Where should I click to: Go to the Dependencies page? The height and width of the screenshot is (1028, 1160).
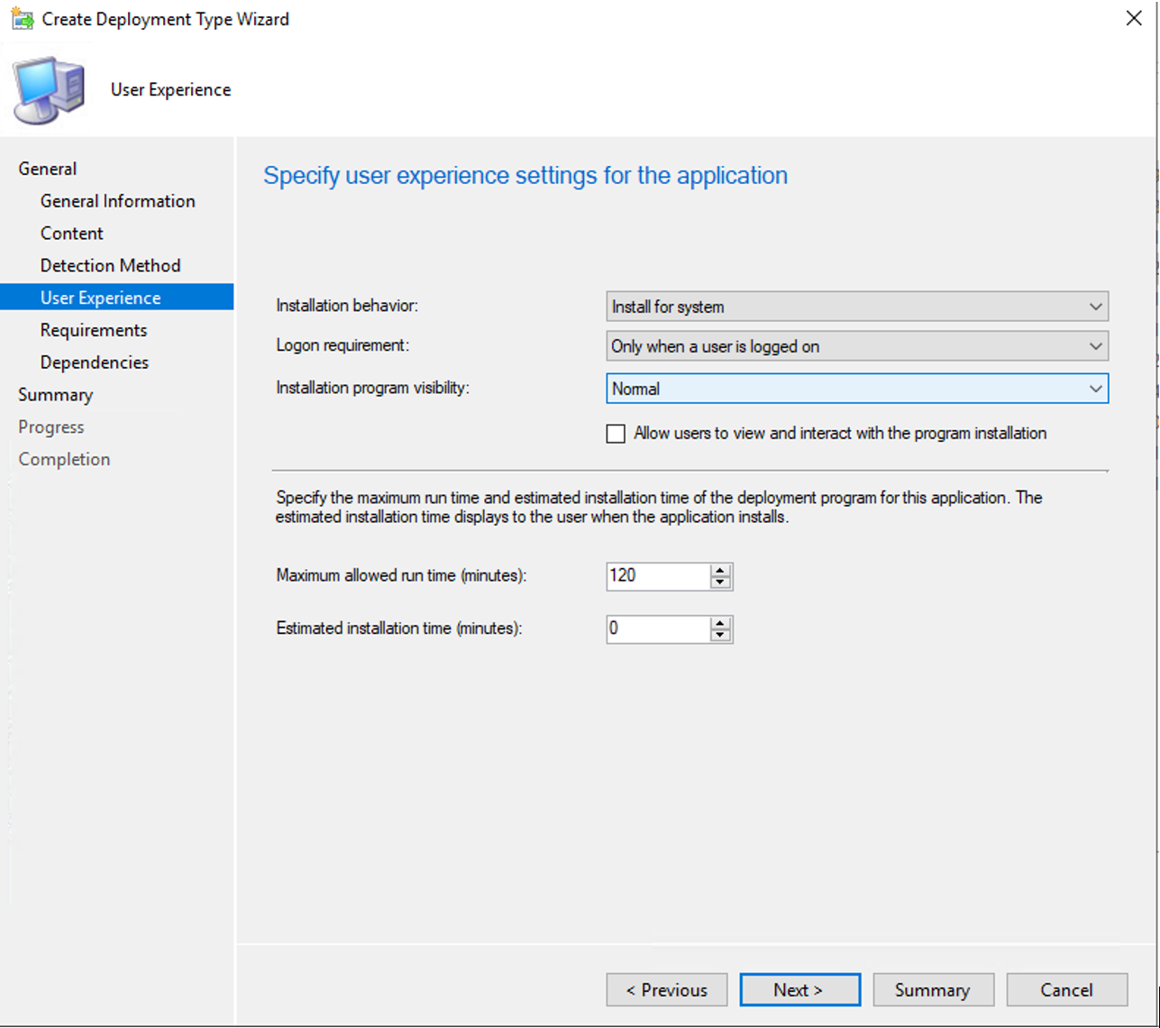(x=95, y=363)
